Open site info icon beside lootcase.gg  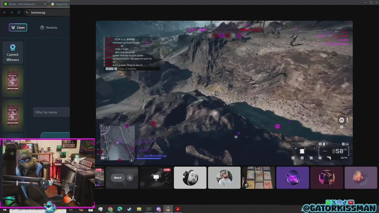click(x=27, y=12)
